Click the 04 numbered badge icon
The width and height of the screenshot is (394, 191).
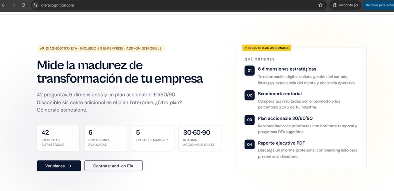[249, 144]
